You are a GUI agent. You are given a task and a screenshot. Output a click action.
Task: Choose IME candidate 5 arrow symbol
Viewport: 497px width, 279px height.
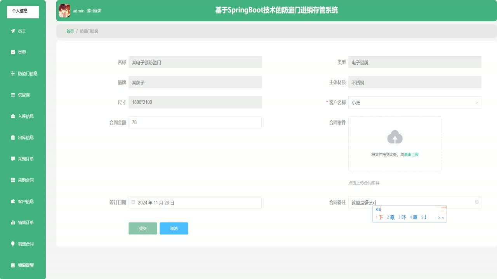pyautogui.click(x=424, y=217)
